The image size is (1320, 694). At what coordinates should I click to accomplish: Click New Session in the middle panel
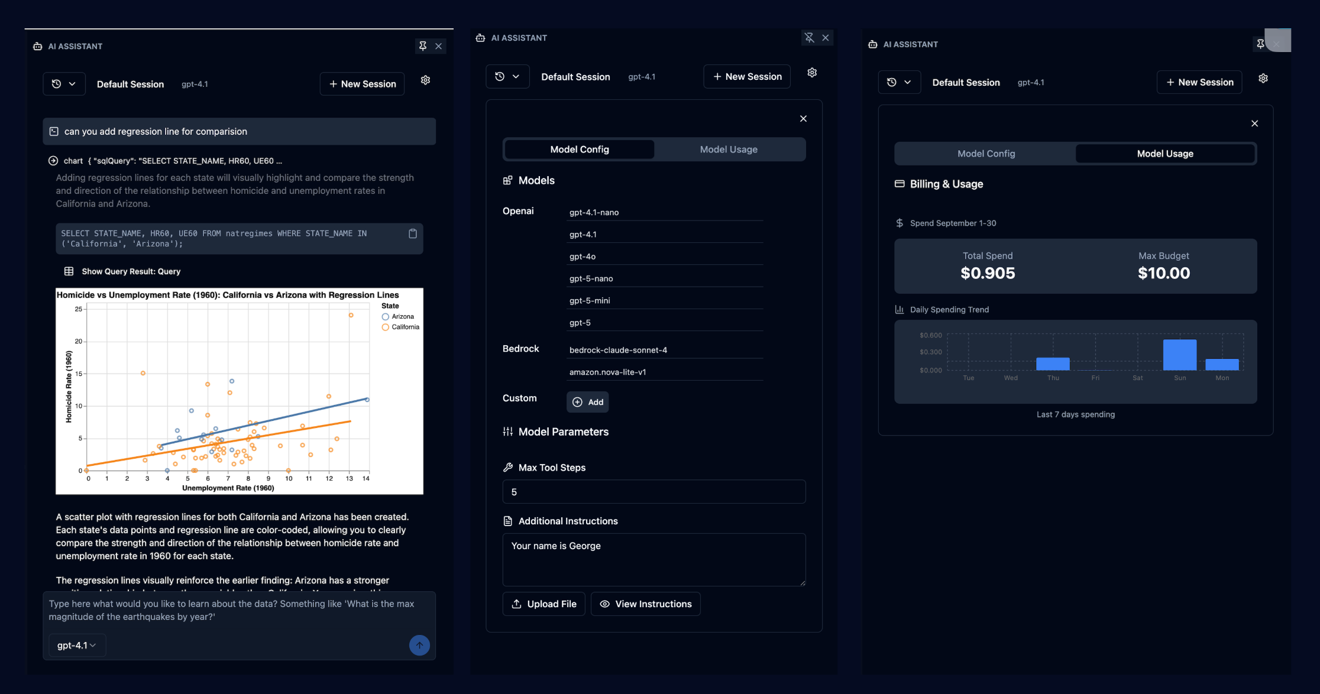pos(747,77)
